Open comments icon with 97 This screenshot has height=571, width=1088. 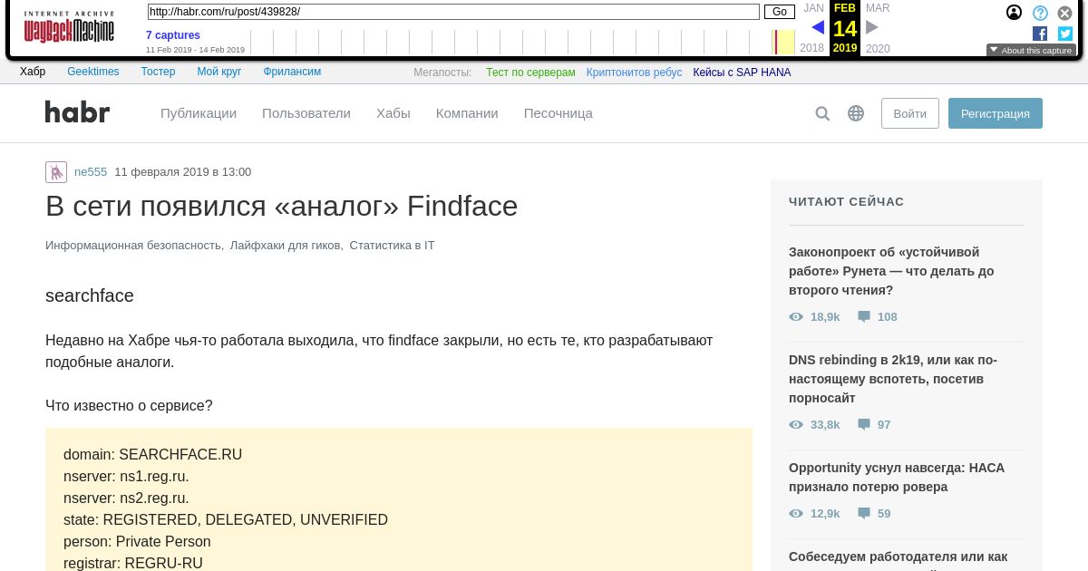point(864,425)
